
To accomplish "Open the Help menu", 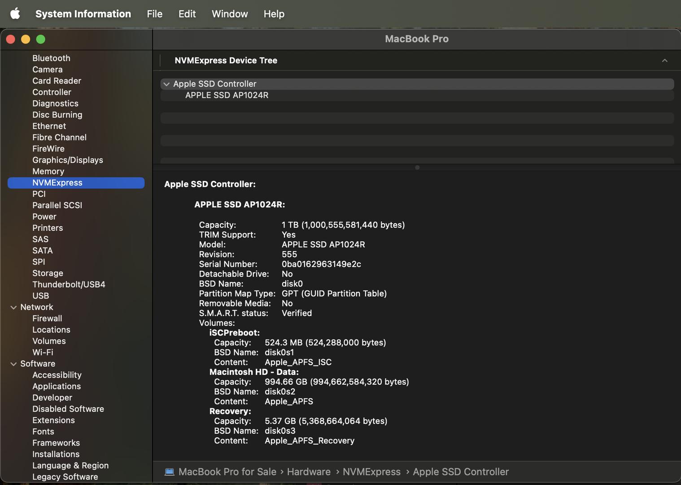I will [x=274, y=14].
